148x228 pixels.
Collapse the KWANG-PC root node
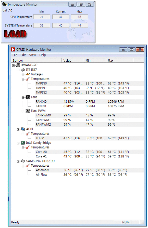[x=14, y=65]
